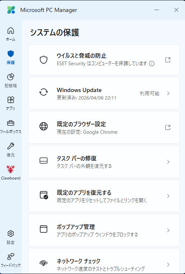Click the shield icon beside ウイルスと脅威の防止
185x274 pixels.
[x=44, y=60]
